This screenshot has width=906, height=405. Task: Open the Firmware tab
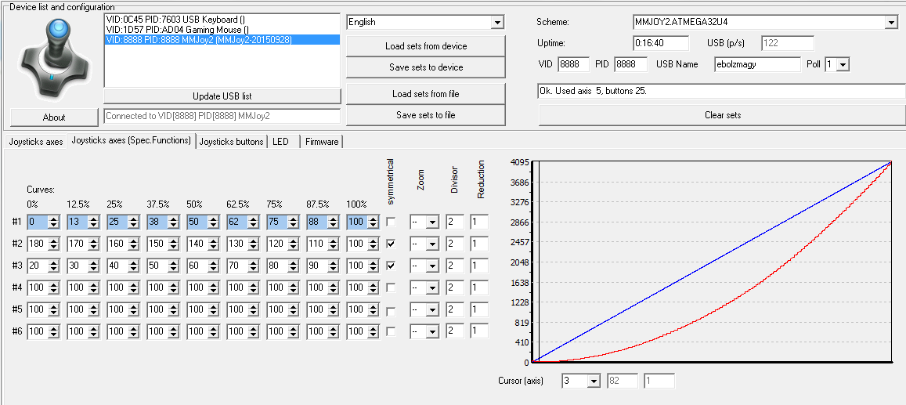point(322,142)
